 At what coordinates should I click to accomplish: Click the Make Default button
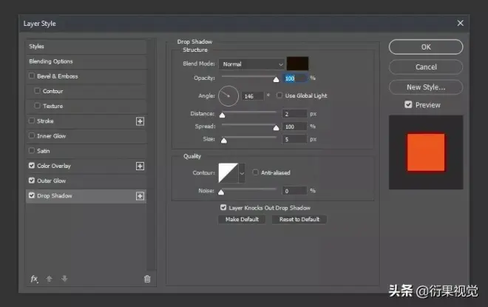pyautogui.click(x=242, y=220)
